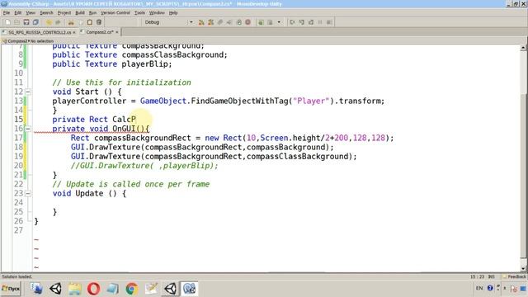Image resolution: width=528 pixels, height=297 pixels.
Task: Open the View menu
Action: click(31, 13)
